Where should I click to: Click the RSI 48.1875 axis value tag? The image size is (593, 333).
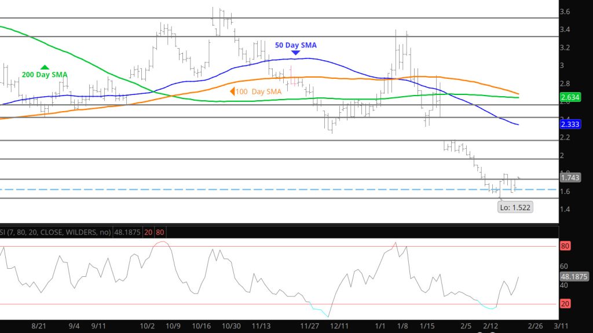574,276
